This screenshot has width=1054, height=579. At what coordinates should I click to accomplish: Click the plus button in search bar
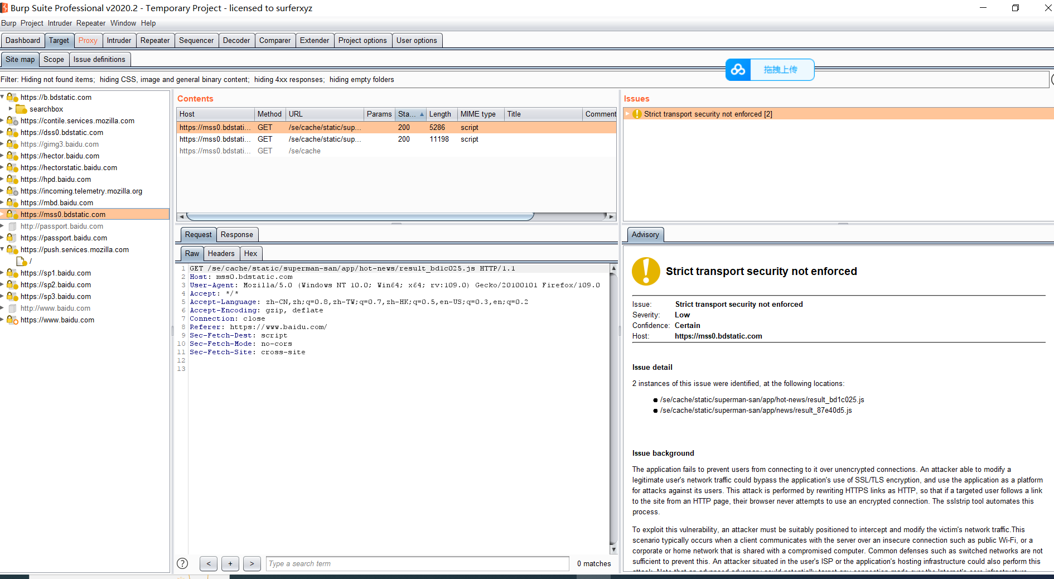point(230,563)
